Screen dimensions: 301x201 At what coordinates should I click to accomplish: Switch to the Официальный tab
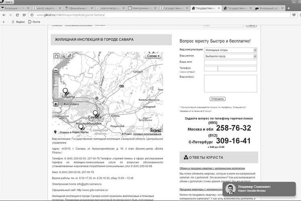(x=77, y=8)
